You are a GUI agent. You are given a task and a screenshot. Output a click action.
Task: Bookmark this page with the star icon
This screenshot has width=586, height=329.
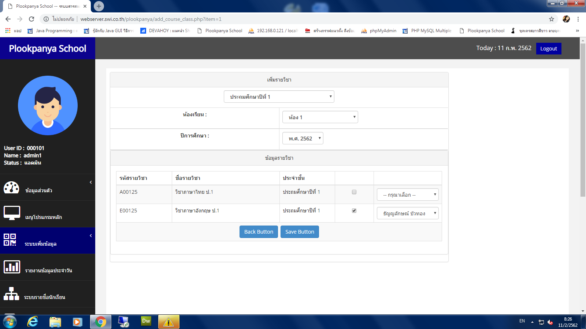pyautogui.click(x=551, y=19)
